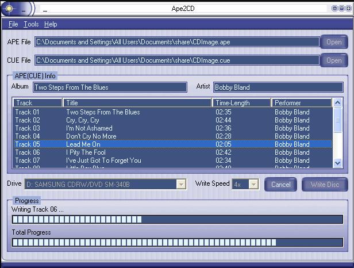Click Open button next to CUE File
354x268 pixels.
click(334, 60)
